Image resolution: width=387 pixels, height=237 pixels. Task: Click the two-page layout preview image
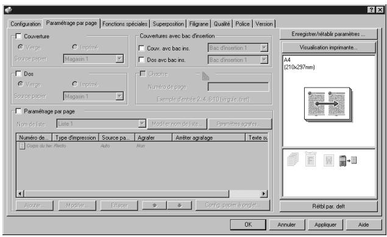[328, 105]
